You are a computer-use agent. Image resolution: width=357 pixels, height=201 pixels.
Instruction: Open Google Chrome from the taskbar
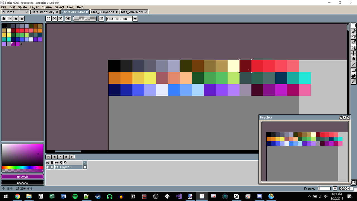tap(17, 196)
